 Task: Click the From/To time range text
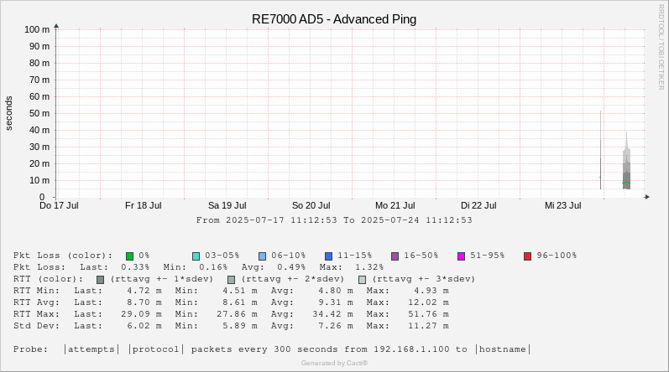(x=334, y=220)
